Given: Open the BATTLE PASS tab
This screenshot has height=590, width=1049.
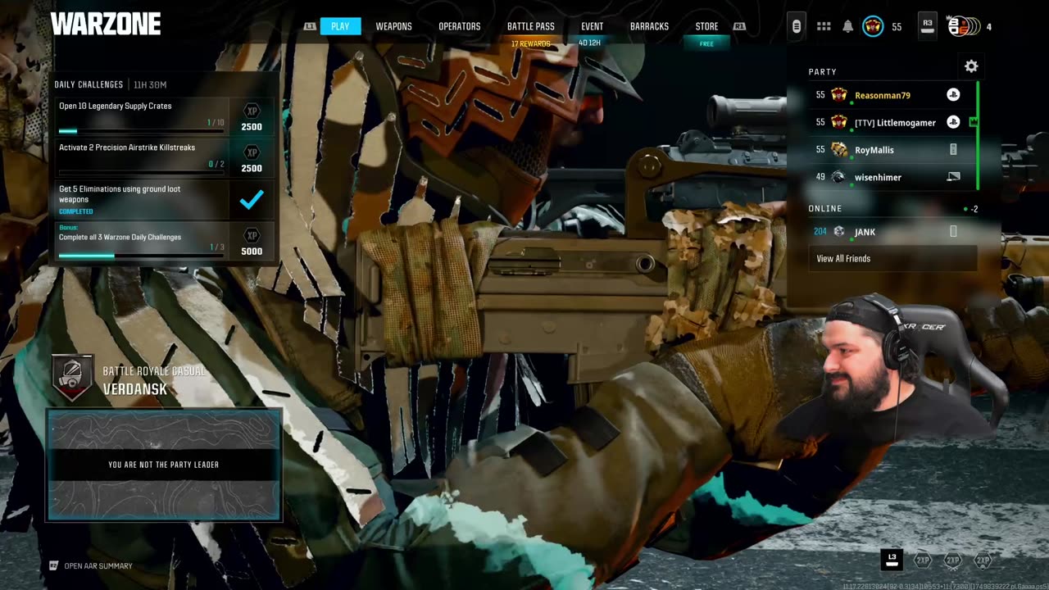Looking at the screenshot, I should coord(531,26).
